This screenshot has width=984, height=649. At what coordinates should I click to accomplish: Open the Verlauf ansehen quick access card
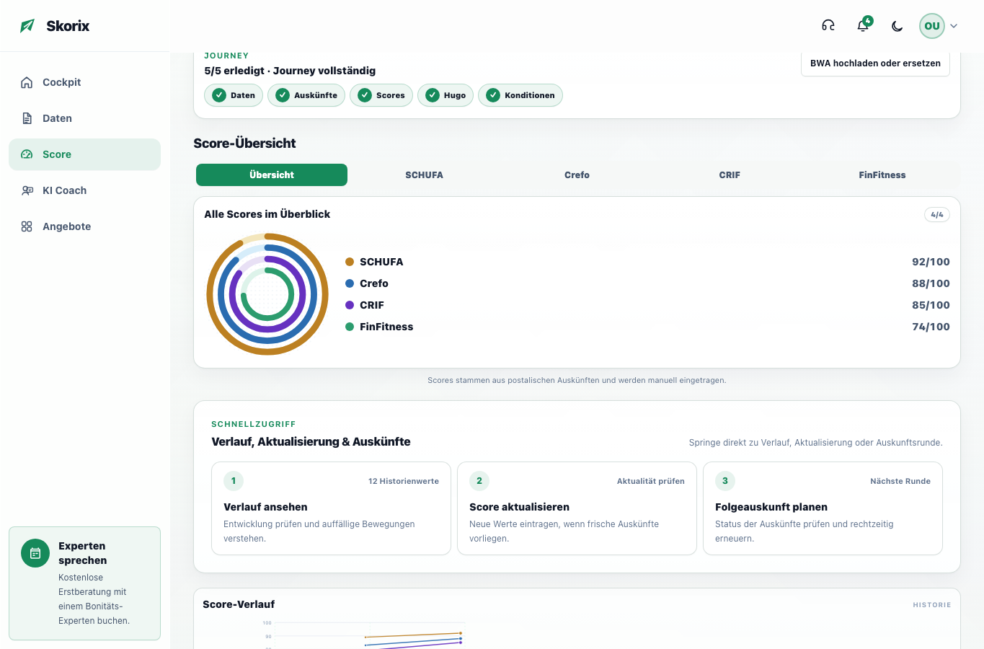pyautogui.click(x=331, y=508)
